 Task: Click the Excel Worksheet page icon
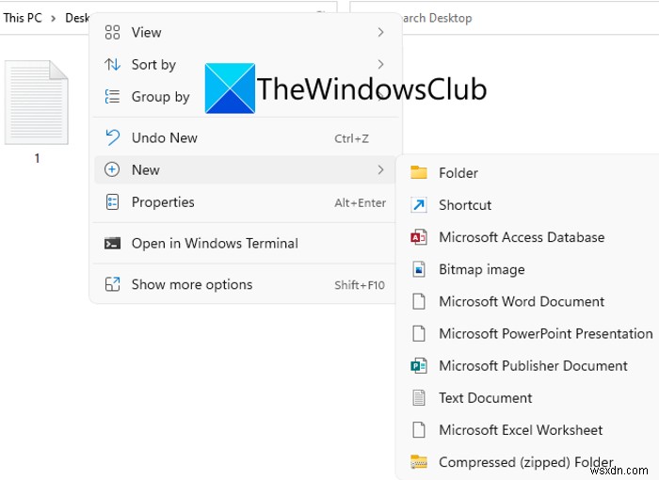pos(419,430)
